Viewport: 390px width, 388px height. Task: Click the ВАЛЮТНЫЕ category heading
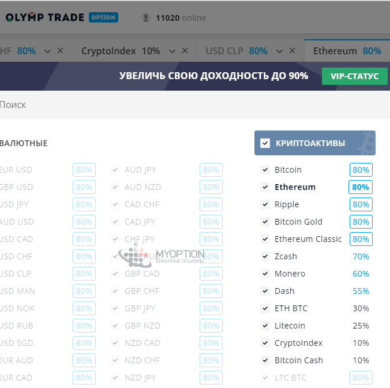pos(24,143)
